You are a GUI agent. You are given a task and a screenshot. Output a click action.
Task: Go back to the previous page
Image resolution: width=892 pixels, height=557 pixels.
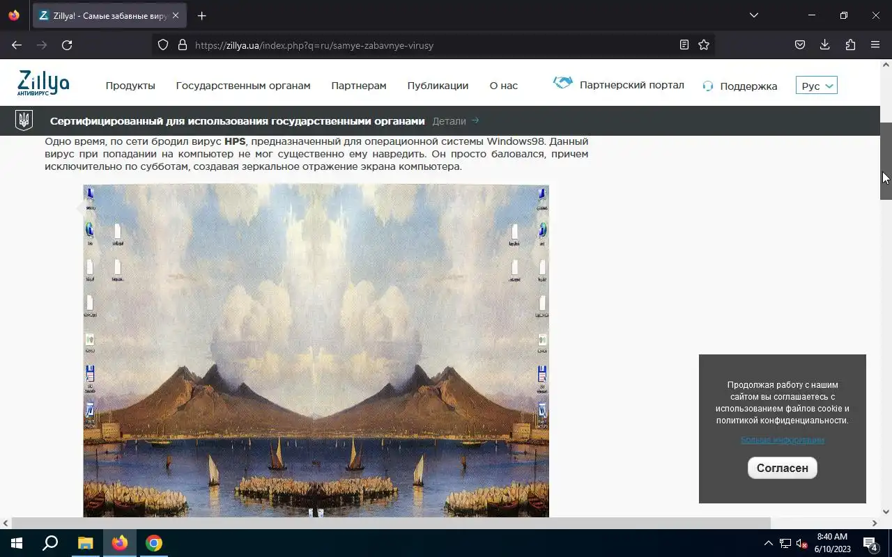point(17,45)
